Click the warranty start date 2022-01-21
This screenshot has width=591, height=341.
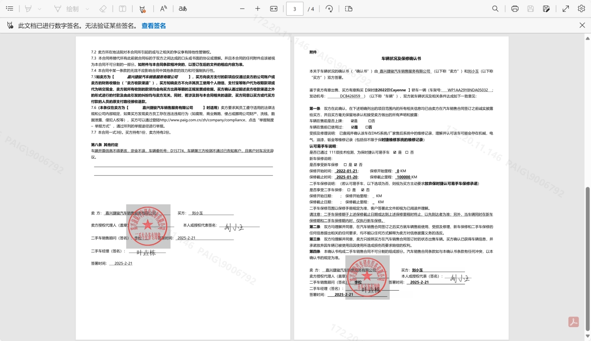click(x=347, y=171)
